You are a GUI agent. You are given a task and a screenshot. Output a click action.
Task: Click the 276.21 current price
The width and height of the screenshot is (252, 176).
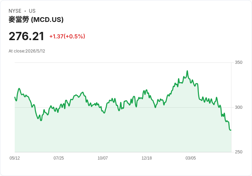tap(26, 36)
